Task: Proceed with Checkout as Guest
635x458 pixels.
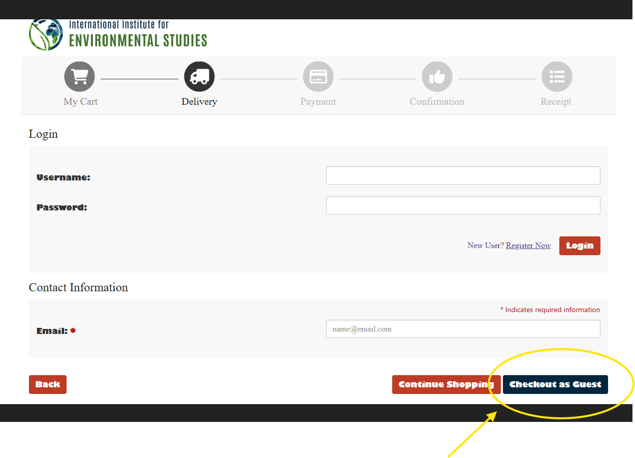Action: (x=555, y=384)
